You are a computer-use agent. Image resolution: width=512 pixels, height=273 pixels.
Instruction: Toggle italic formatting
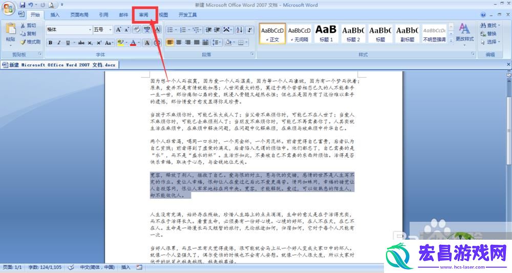click(59, 43)
